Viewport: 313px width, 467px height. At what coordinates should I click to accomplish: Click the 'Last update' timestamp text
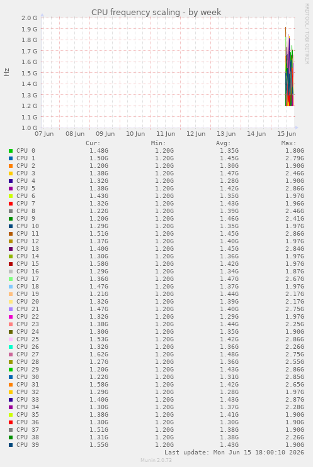tap(234, 453)
